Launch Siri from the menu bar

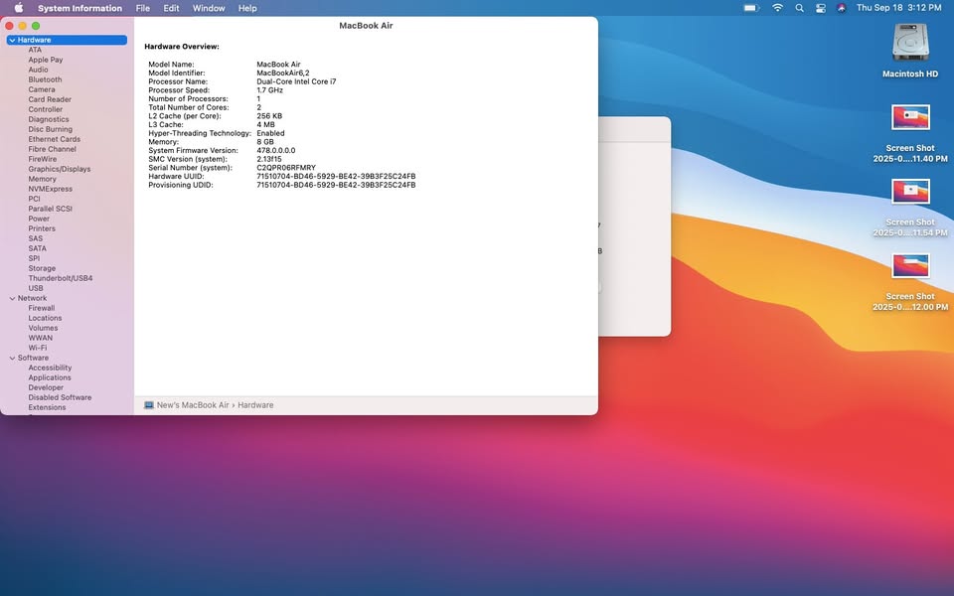(842, 8)
